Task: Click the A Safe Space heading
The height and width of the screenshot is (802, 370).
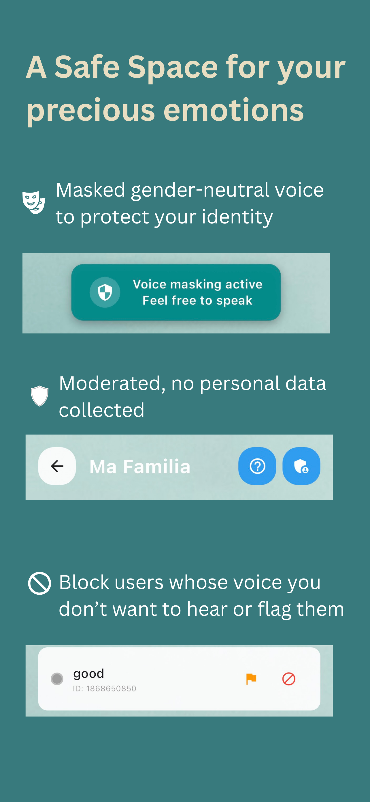Action: click(186, 88)
